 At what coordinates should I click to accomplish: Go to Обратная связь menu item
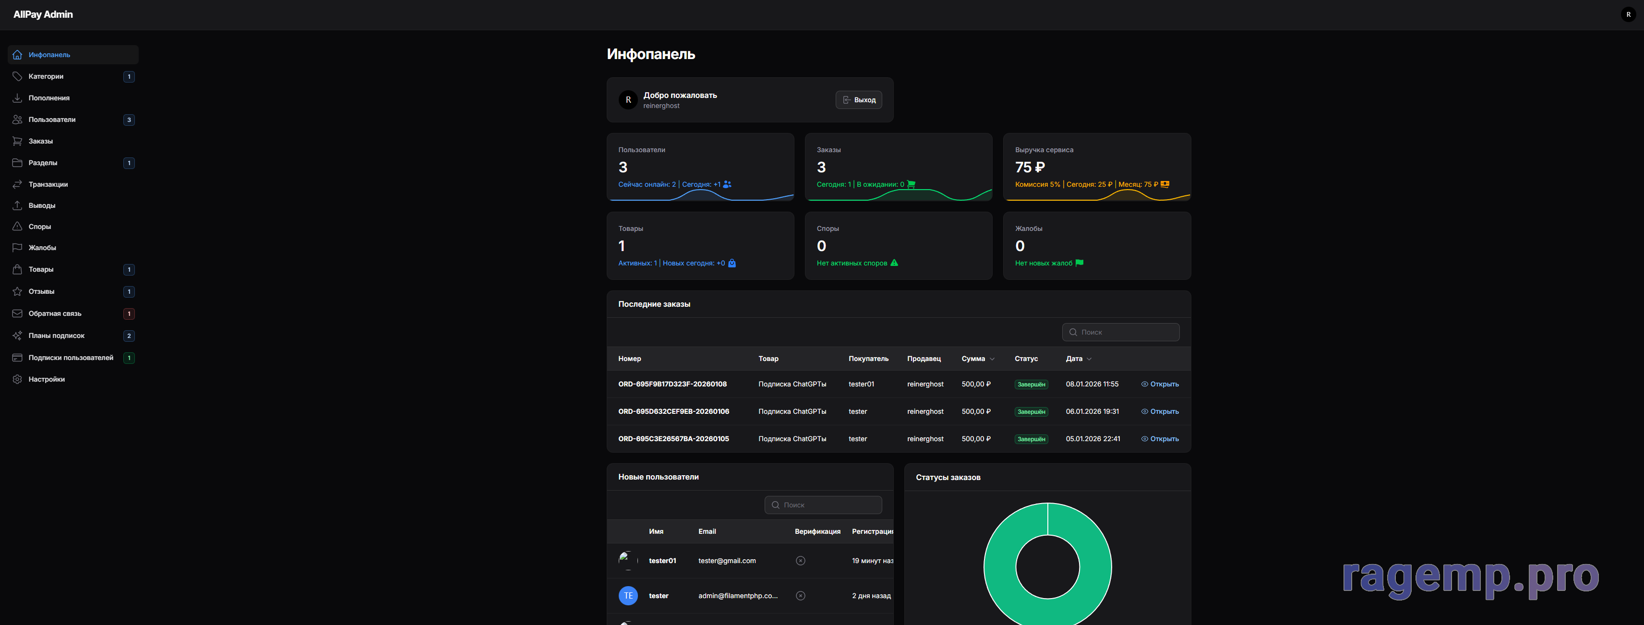(55, 314)
